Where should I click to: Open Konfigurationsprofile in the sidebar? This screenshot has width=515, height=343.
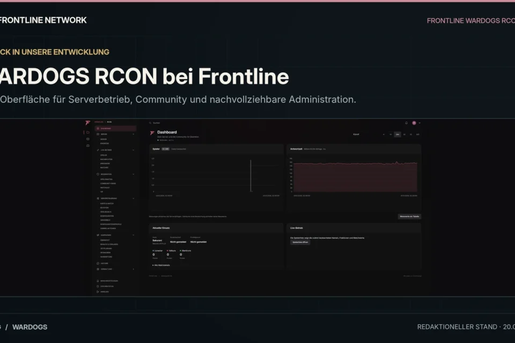coord(111,224)
